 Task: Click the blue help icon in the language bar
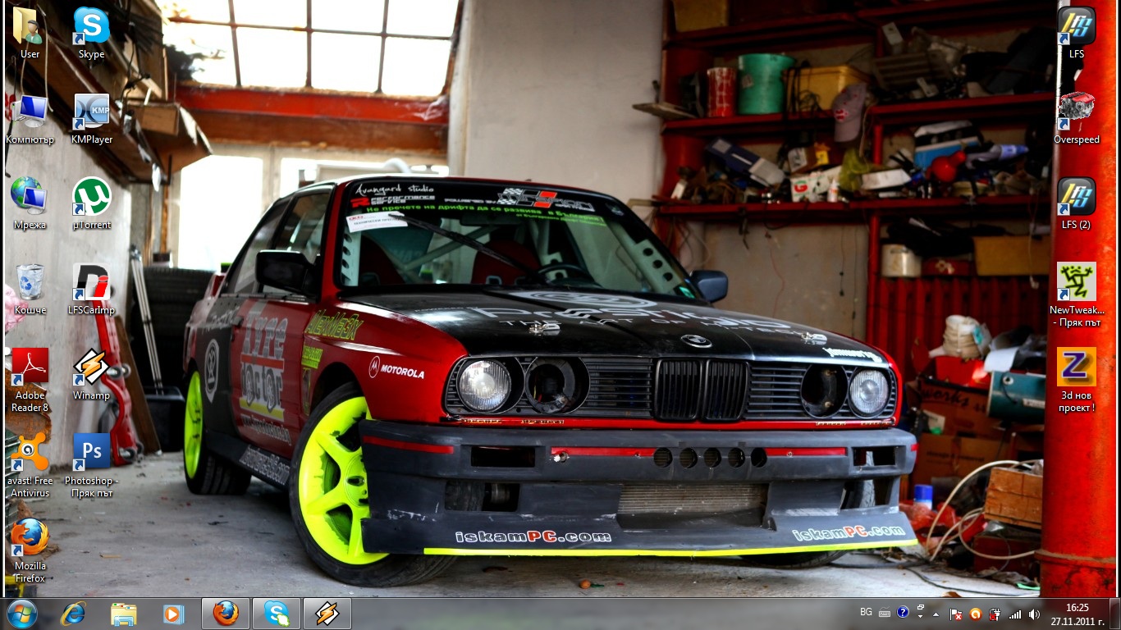point(903,612)
